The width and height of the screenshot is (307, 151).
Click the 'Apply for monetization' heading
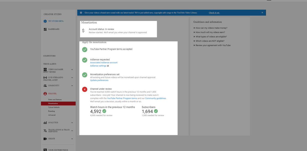coord(94,42)
